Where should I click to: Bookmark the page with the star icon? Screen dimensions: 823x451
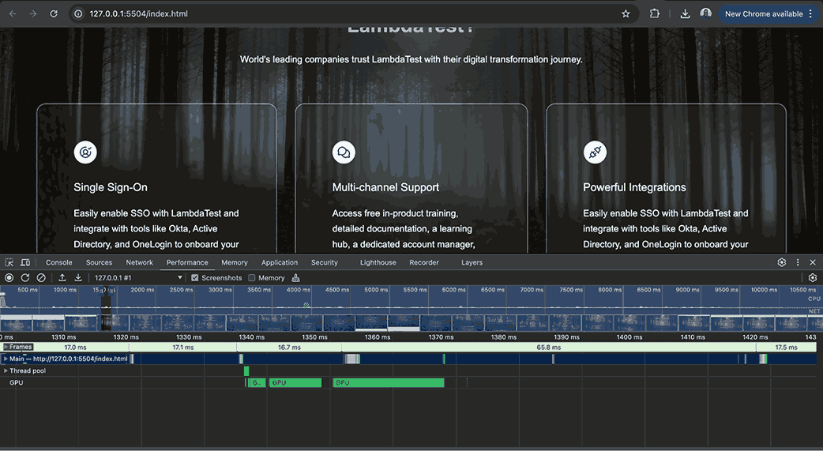[626, 13]
